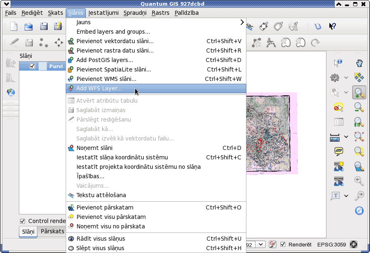Click the CRS status globe icon near EPSG:3059

tap(354, 244)
